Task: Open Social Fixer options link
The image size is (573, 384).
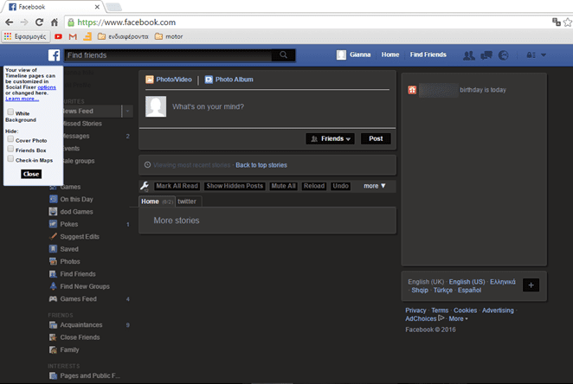Action: (x=47, y=87)
